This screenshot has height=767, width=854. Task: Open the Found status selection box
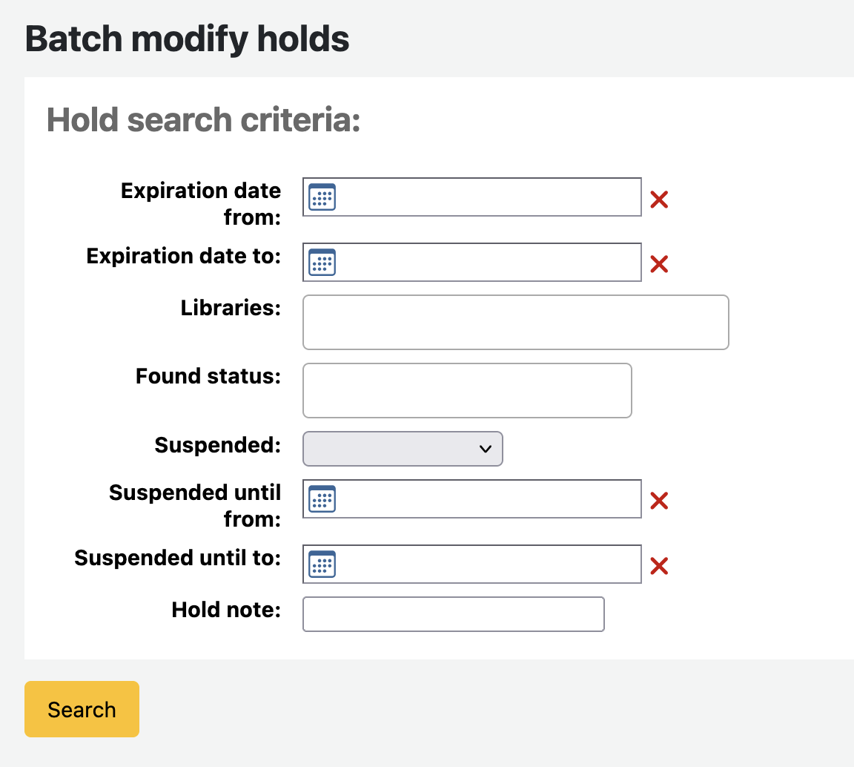click(467, 390)
